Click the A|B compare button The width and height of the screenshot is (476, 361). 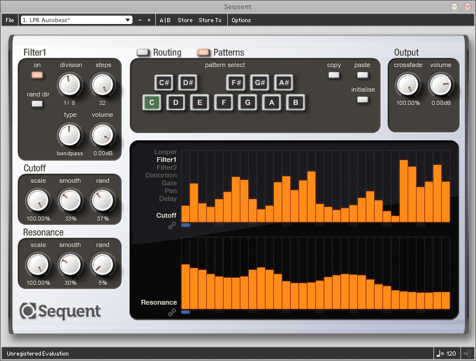[x=165, y=20]
